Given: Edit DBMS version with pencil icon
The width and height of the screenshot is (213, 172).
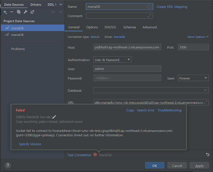Looking at the screenshot, I should (x=54, y=117).
